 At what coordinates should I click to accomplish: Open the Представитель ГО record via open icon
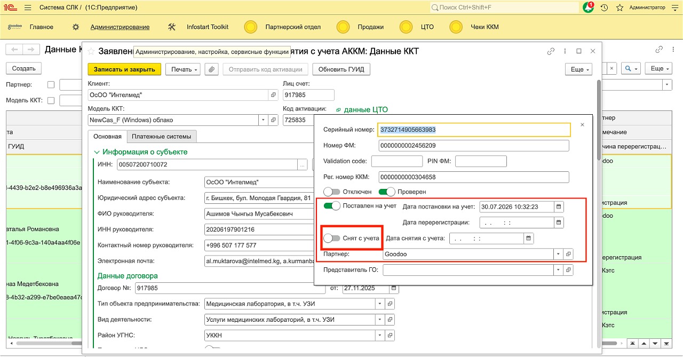pyautogui.click(x=568, y=271)
